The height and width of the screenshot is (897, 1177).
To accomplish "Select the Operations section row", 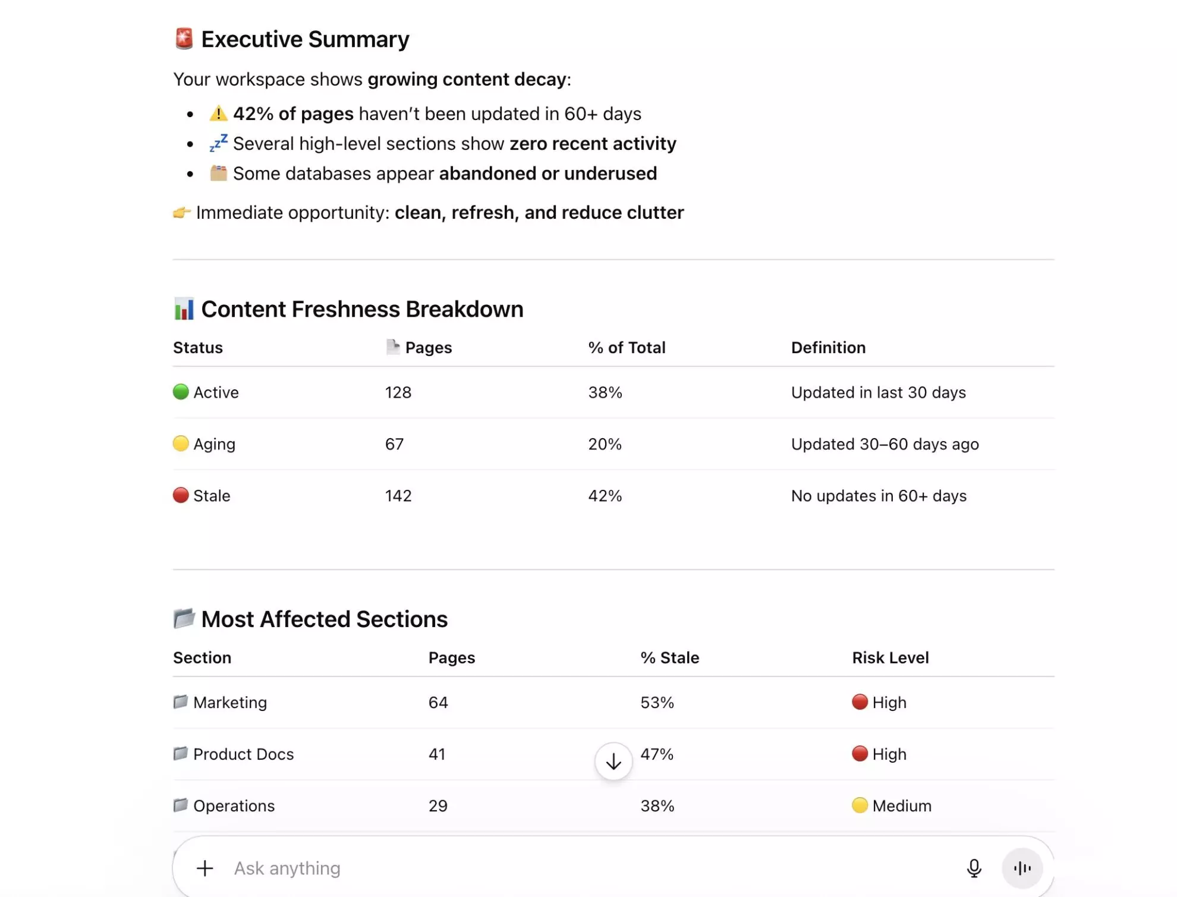I will (x=233, y=805).
